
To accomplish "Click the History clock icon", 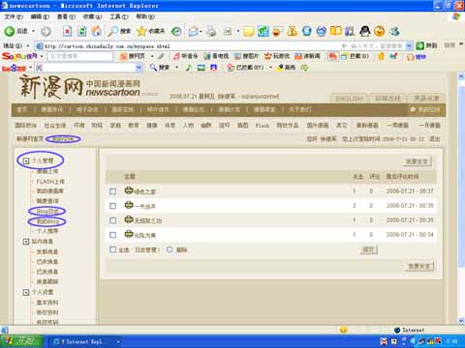I will pos(176,31).
